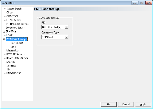Open the Serial sub-item
The width and height of the screenshot is (153, 109).
[13, 47]
